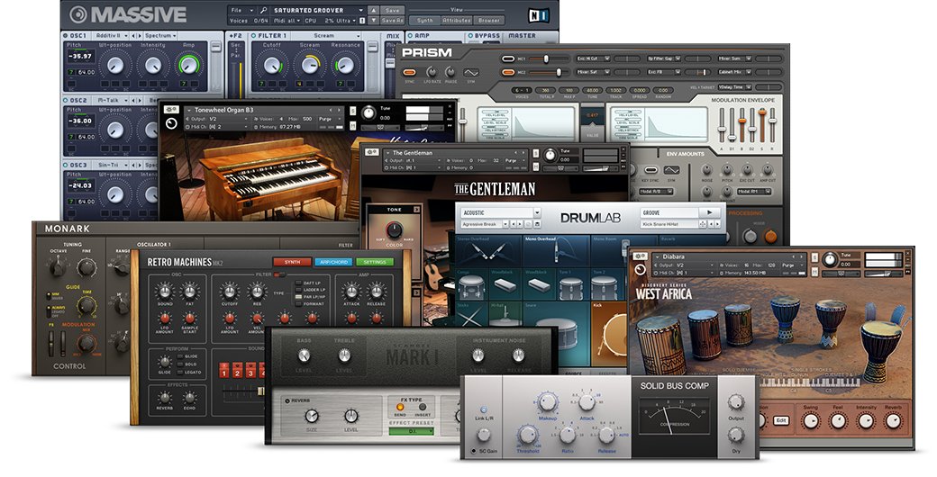This screenshot has height=477, width=937.
Task: Toggle Legato in Retro Machines Perform section
Action: 180,372
